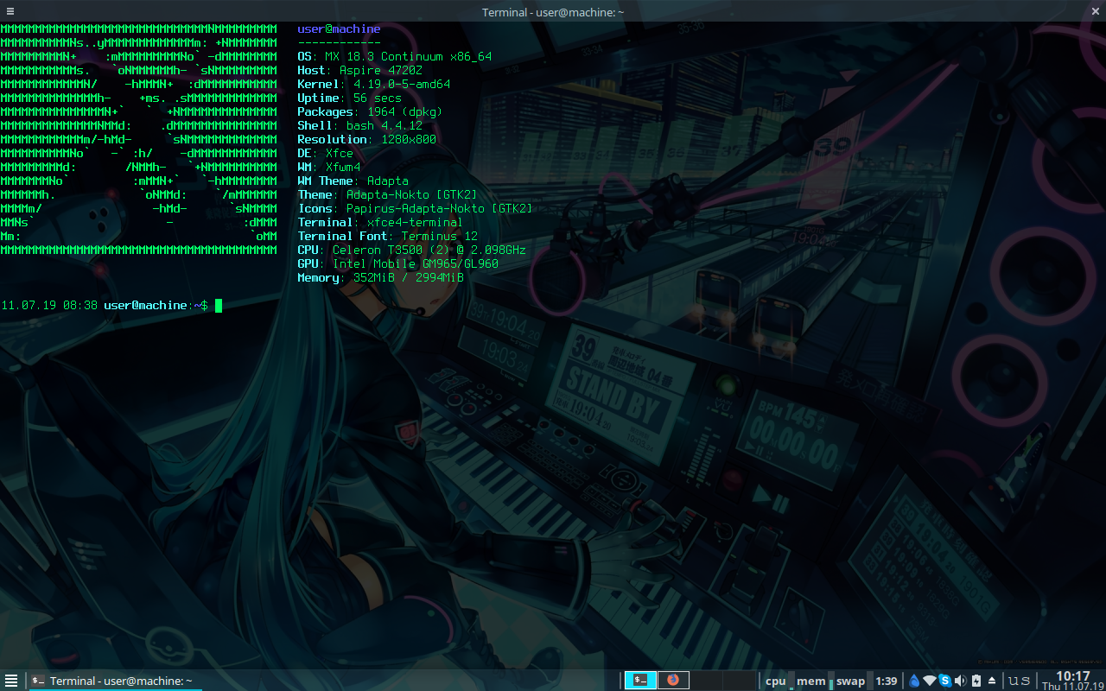1106x691 pixels.
Task: Switch to the workspace showing the terminal icon
Action: pyautogui.click(x=640, y=681)
